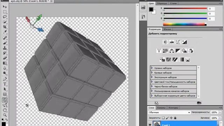Expand Микширование каналов наборов presets
224x126 pixels.
coord(152,91)
